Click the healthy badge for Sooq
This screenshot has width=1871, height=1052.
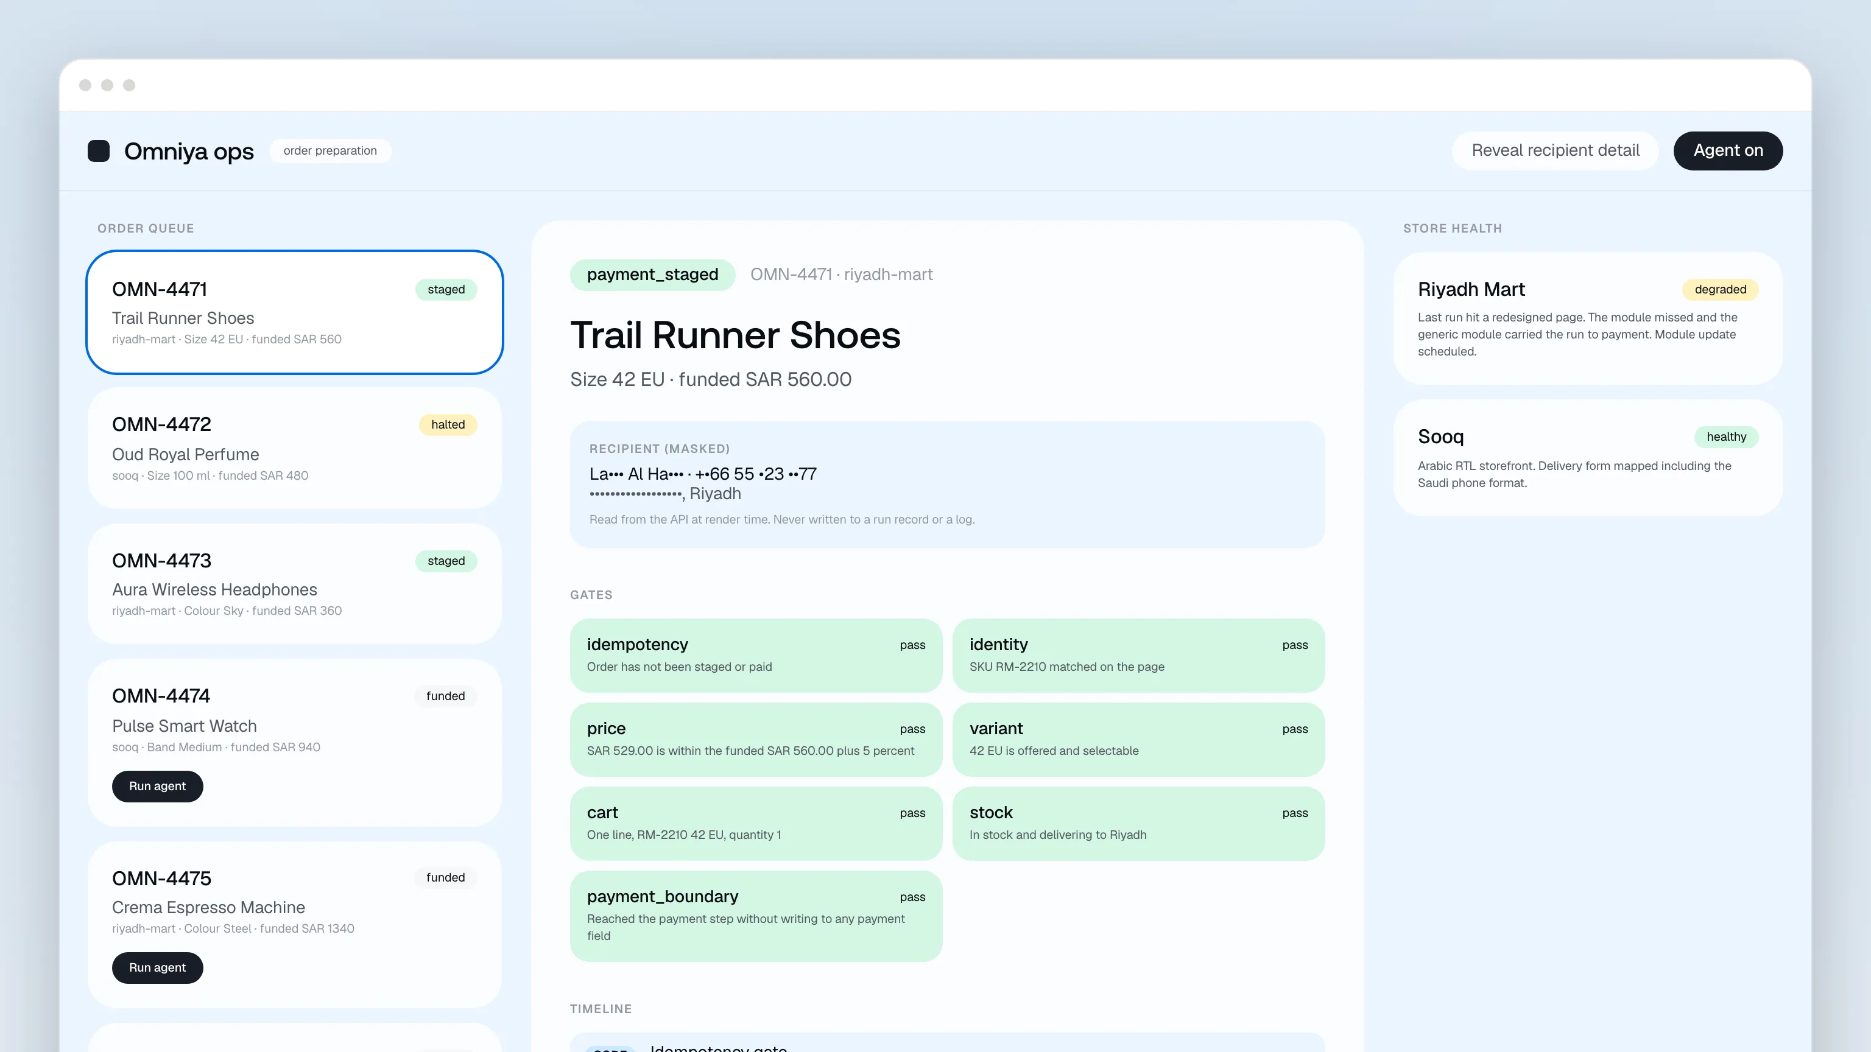(1725, 437)
